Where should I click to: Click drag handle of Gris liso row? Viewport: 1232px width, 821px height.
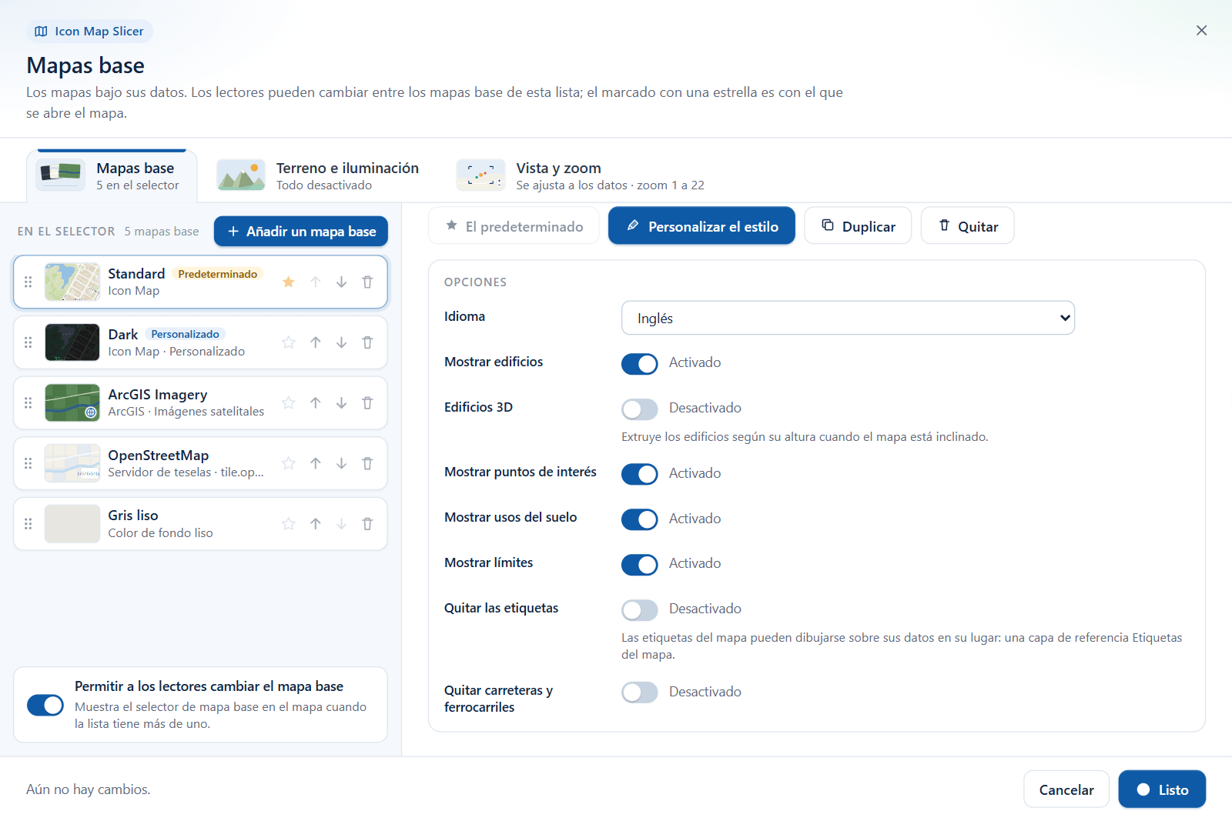point(28,524)
